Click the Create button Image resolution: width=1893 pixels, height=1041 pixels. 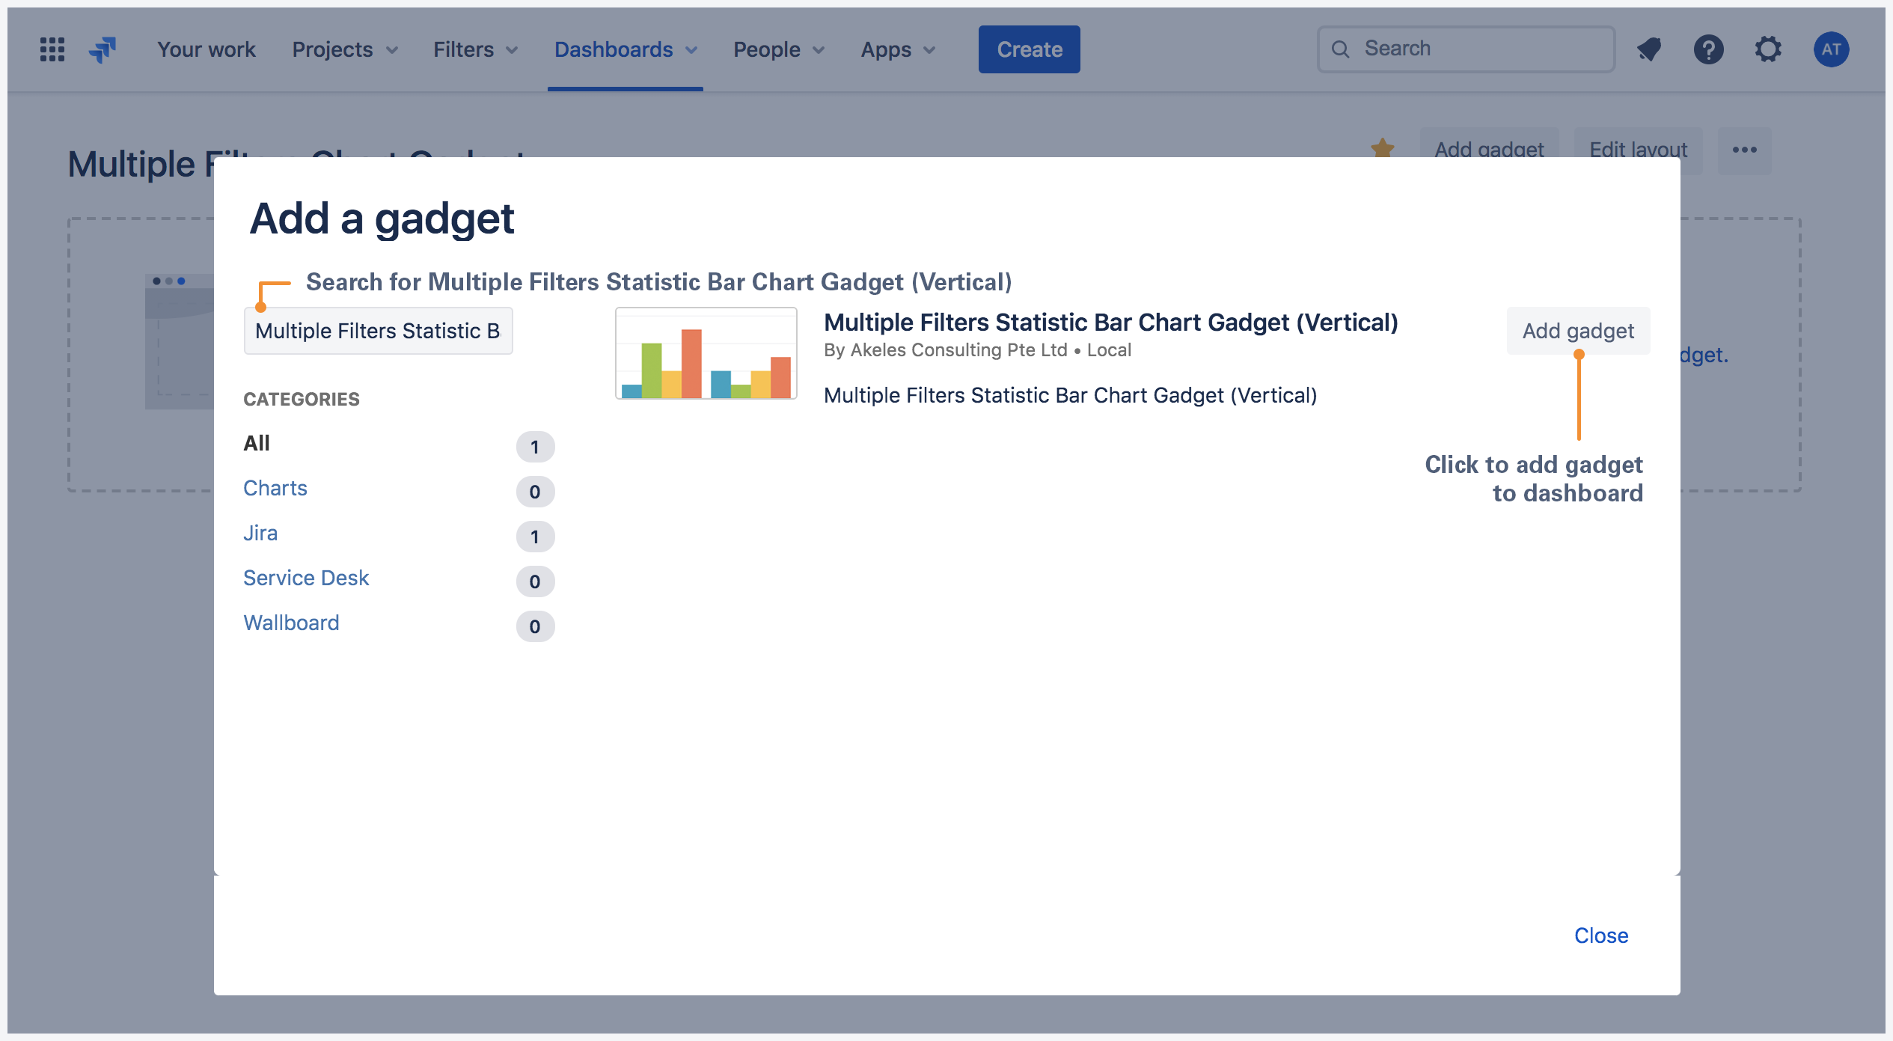click(x=1029, y=49)
